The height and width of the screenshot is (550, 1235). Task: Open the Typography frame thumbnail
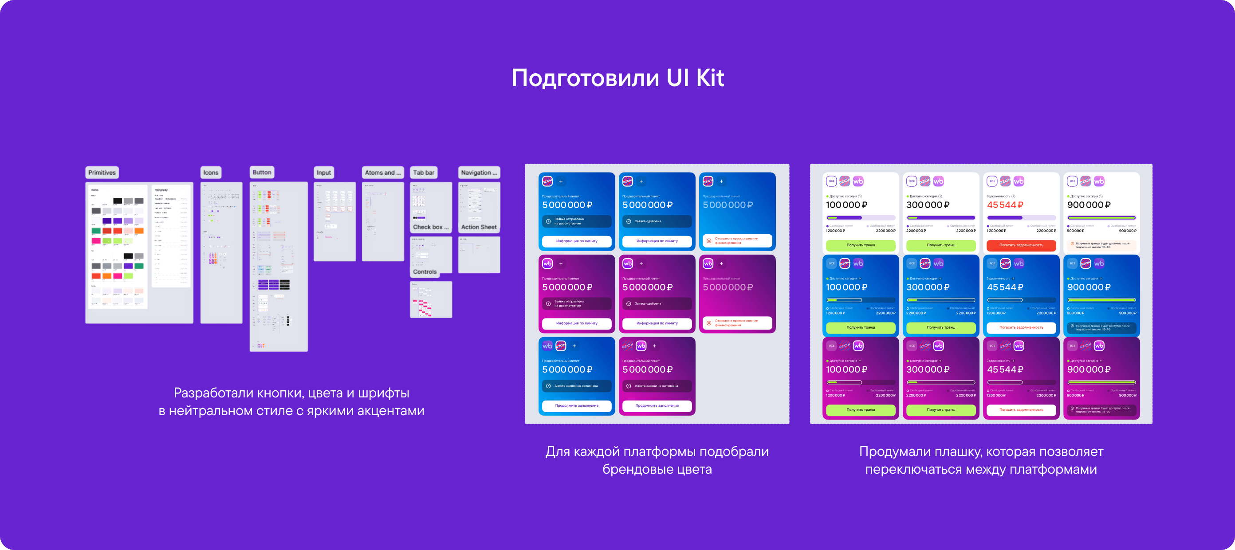coord(171,236)
